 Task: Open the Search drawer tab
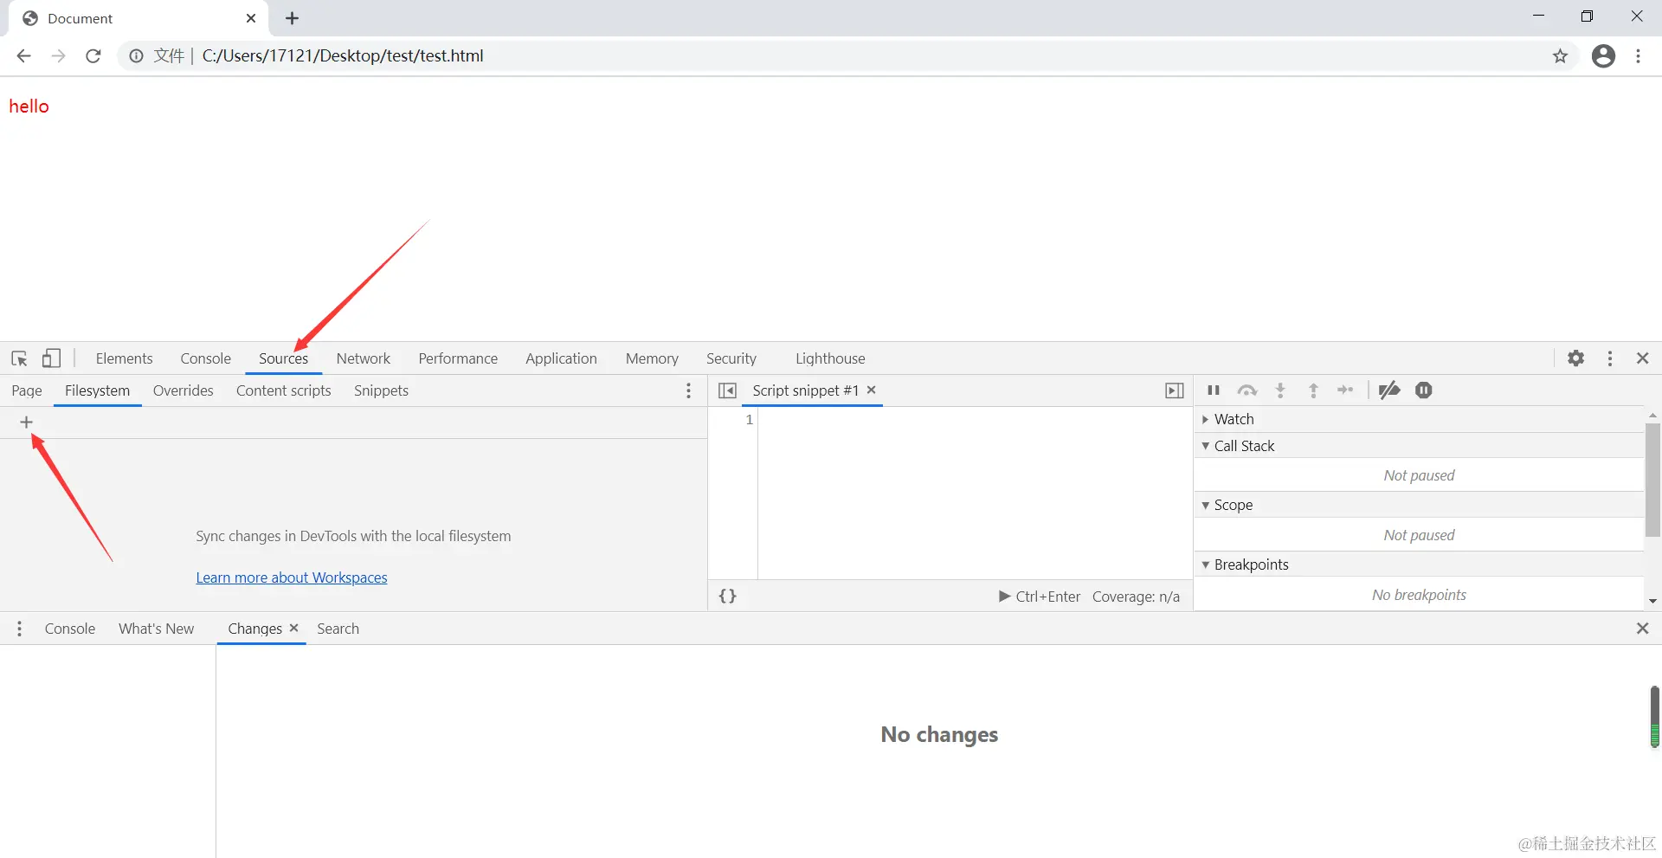338,629
